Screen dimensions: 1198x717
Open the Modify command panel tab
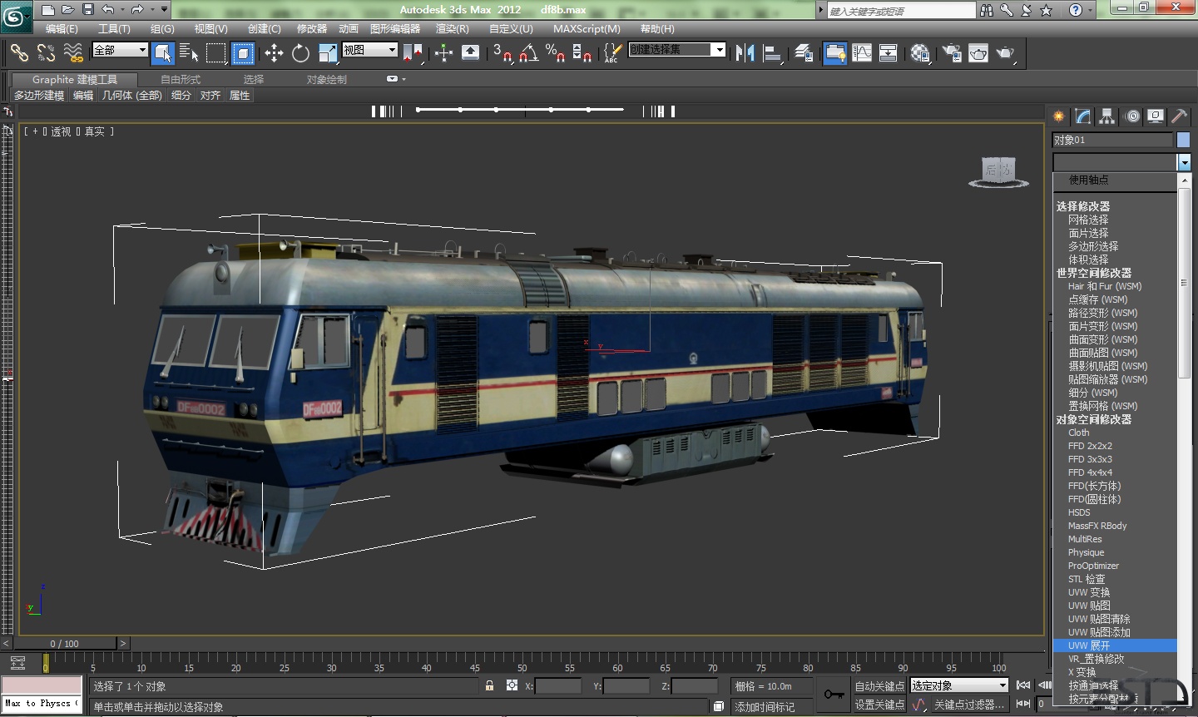point(1082,116)
